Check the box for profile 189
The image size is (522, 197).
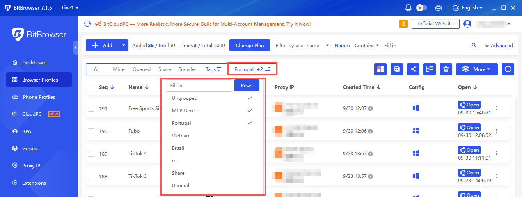pos(91,154)
